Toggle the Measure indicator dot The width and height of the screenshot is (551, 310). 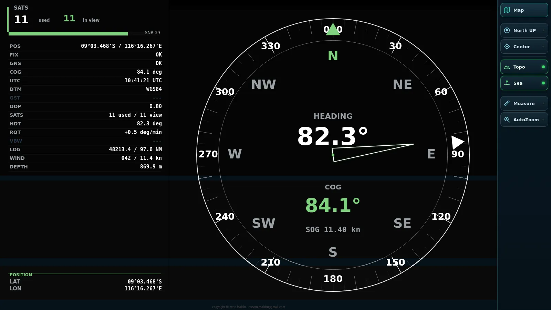click(543, 103)
